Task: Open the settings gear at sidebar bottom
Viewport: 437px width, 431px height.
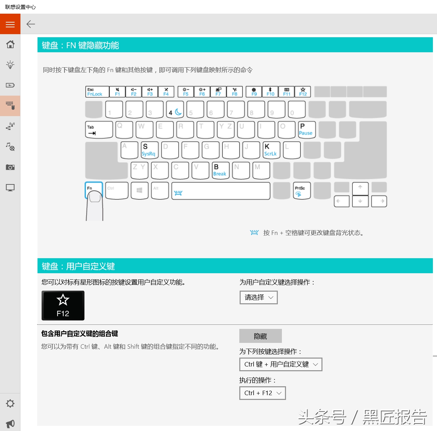Action: pos(10,403)
